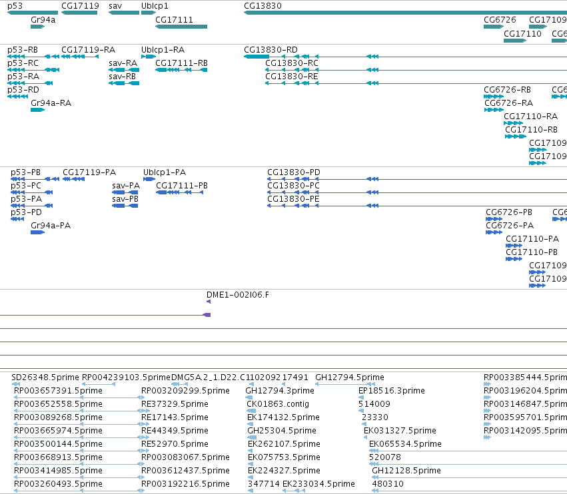This screenshot has width=567, height=494.
Task: Click the CG17111-RB transcript label
Action: 181,63
